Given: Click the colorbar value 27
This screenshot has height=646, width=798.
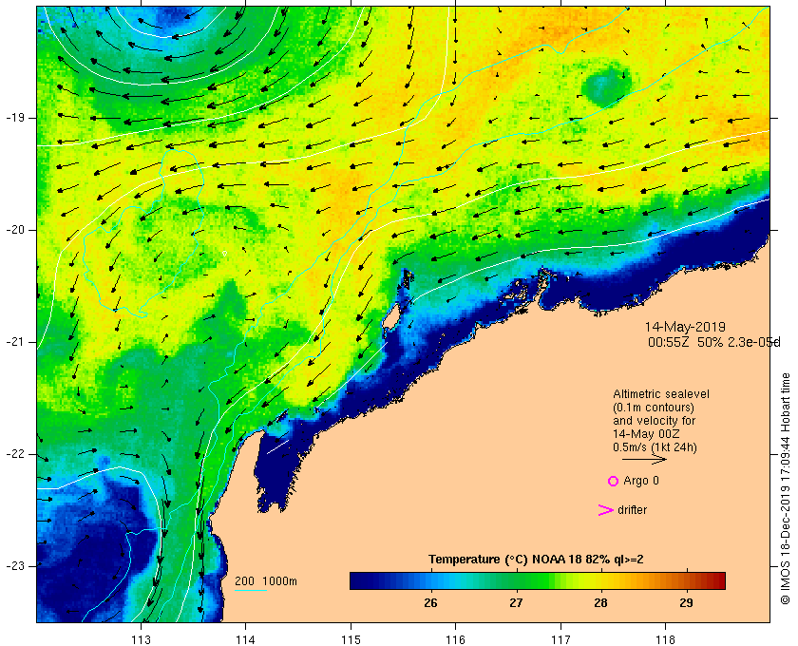Looking at the screenshot, I should [516, 603].
